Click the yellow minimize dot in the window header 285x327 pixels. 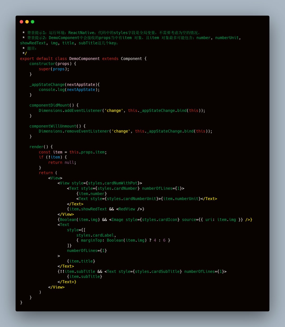point(27,22)
